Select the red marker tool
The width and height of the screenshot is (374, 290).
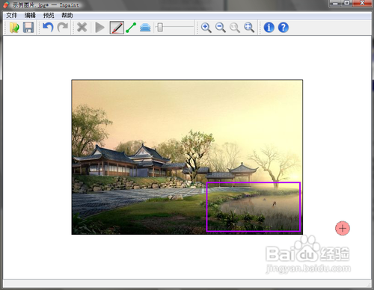coord(117,28)
